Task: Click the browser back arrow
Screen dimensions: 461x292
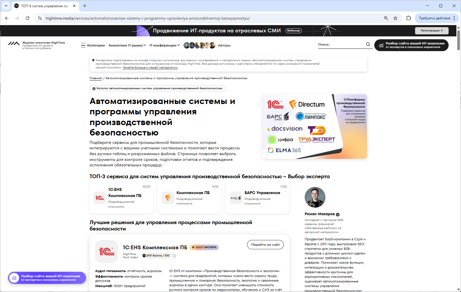Action: click(x=7, y=18)
